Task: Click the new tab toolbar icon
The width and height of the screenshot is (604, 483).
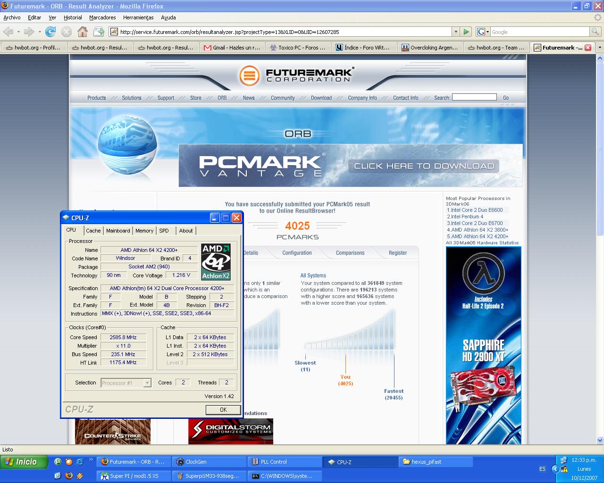Action: coord(99,32)
